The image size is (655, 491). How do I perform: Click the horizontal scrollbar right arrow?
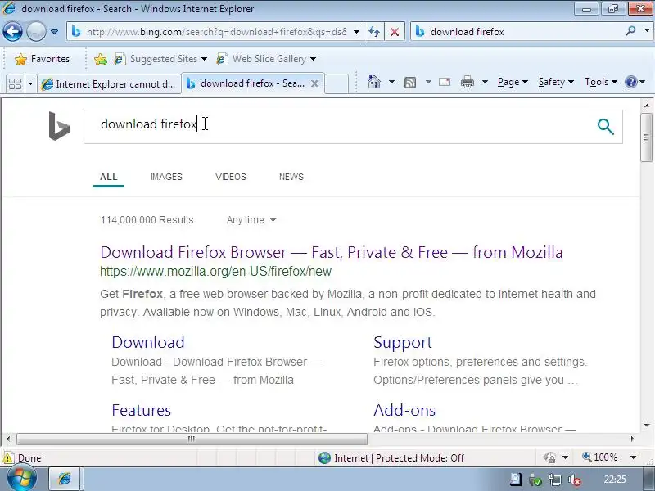click(632, 439)
